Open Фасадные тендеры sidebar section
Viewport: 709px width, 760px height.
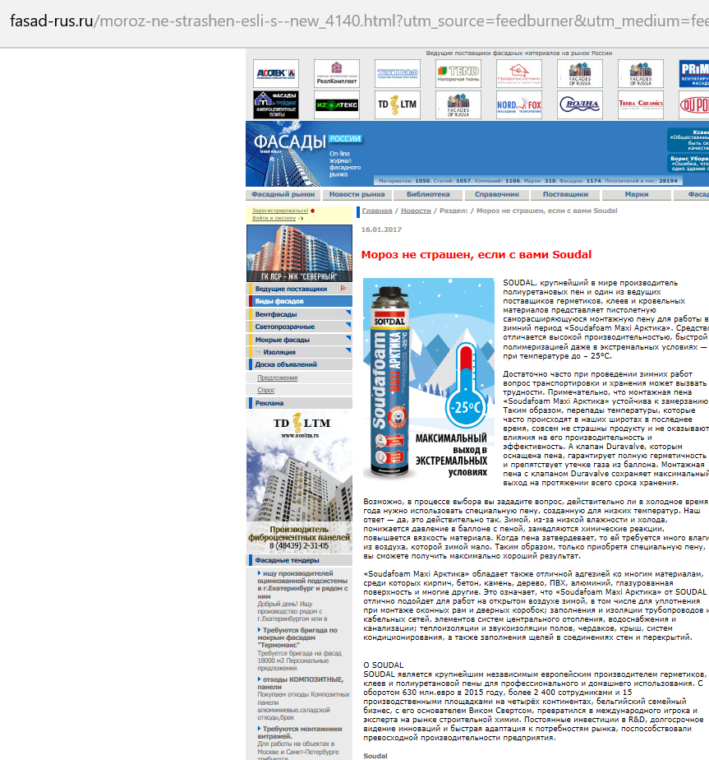tap(299, 560)
